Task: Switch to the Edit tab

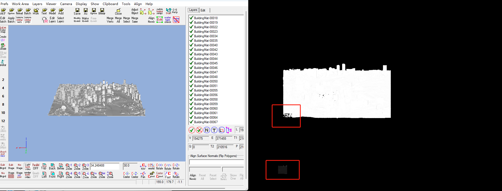Action: point(203,10)
